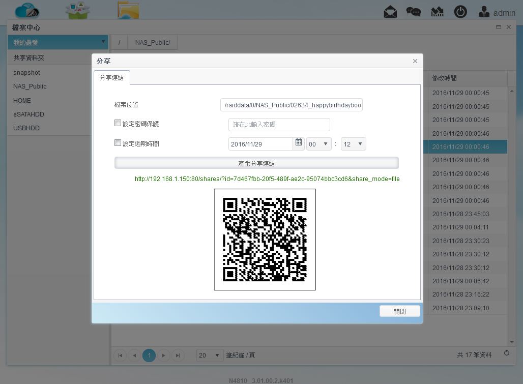
Task: Open the hour dropdown showing 00
Action: 319,144
